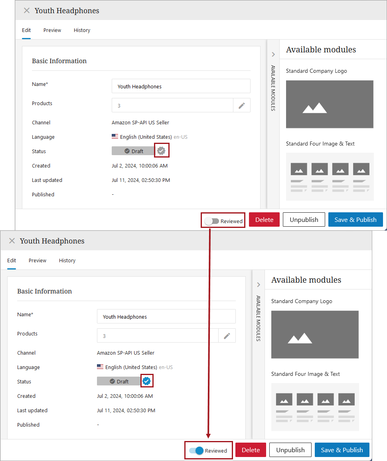
Task: Click the vertical AVAILABLE MODULES label in upper panel
Action: (273, 88)
